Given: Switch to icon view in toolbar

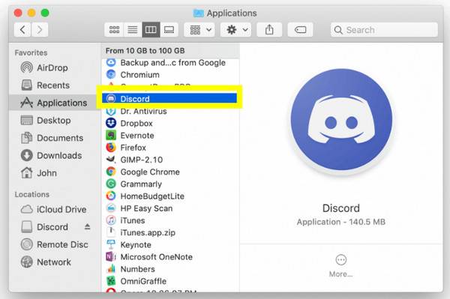Looking at the screenshot, I should tap(114, 29).
